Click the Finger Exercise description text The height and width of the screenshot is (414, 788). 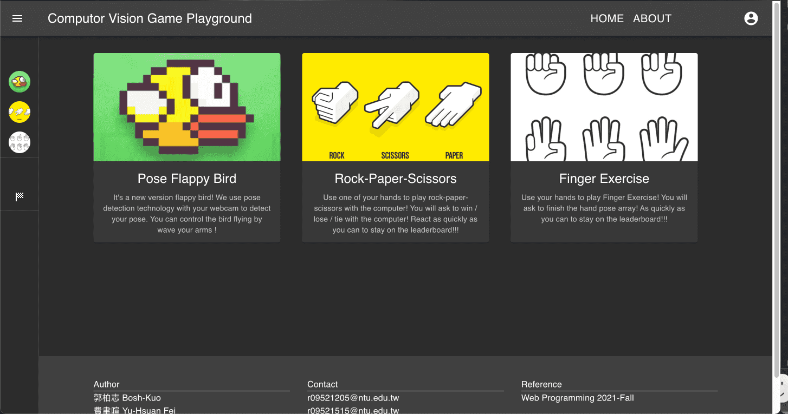point(604,208)
